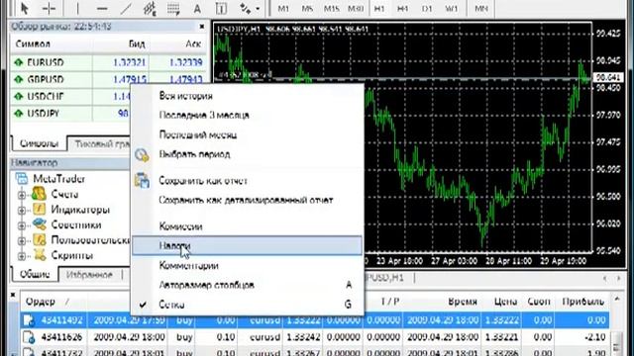Sort by Swap column header
634x356 pixels.
point(539,302)
